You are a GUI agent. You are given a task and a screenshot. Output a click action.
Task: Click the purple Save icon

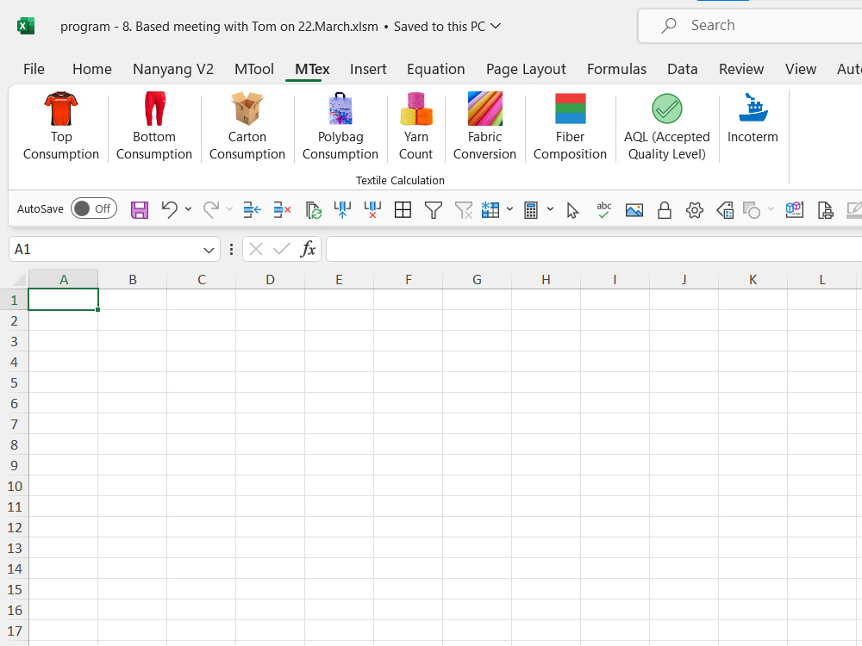tap(140, 209)
